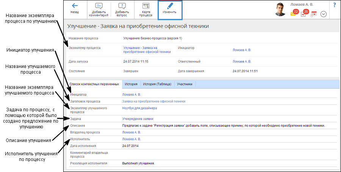Click the user avatar photo
The height and width of the screenshot is (172, 341).
[280, 9]
